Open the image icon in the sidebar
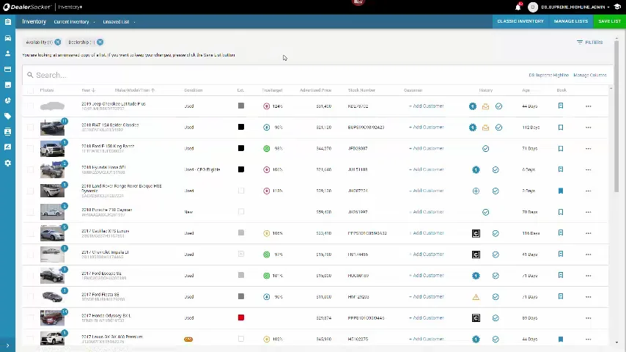This screenshot has width=626, height=352. click(x=7, y=85)
